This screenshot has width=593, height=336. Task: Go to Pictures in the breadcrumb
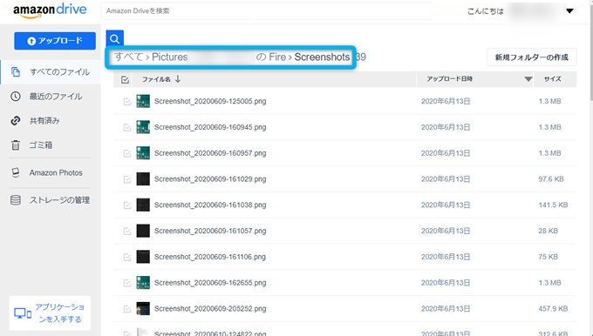pos(169,57)
